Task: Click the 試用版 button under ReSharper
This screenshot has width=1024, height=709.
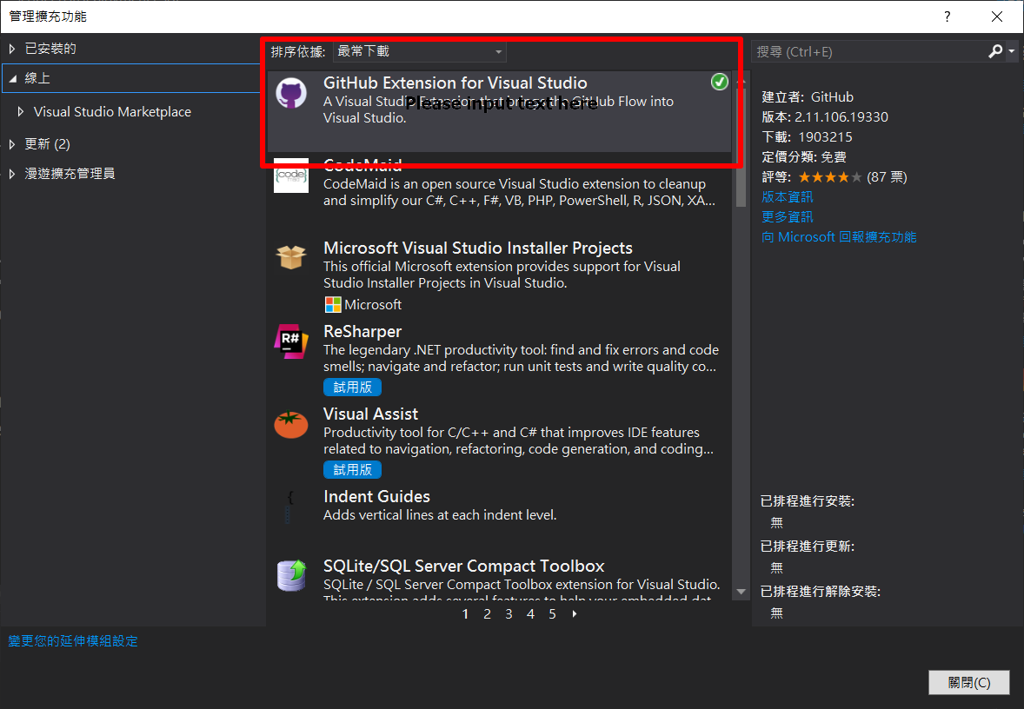Action: tap(352, 387)
